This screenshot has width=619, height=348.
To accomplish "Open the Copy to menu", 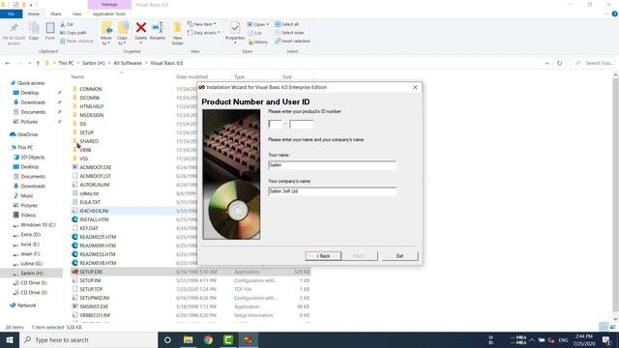I will point(123,33).
